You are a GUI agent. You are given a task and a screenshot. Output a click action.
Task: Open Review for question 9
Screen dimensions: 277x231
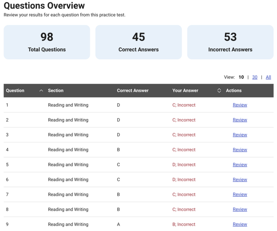click(240, 224)
